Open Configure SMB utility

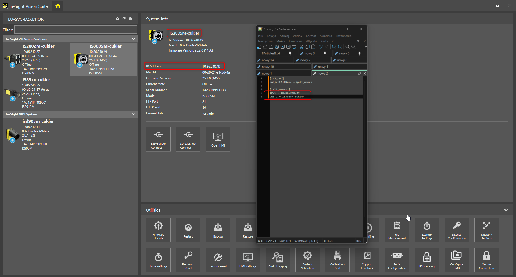coord(457,260)
